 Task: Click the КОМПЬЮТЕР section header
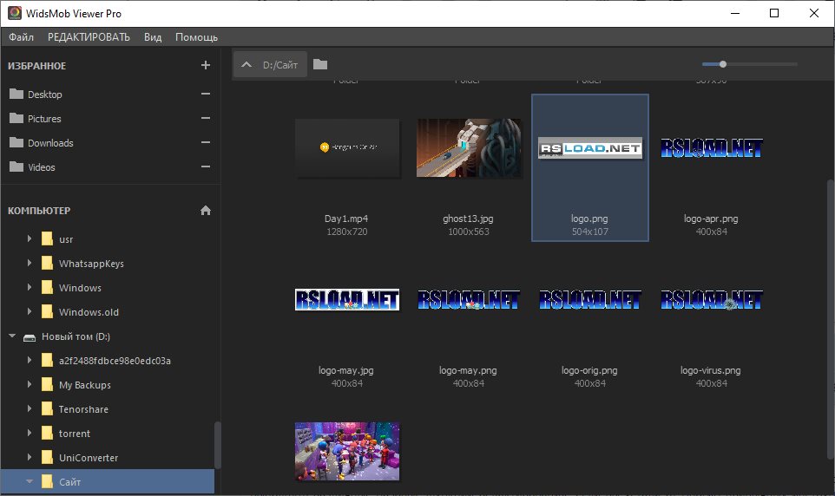pyautogui.click(x=39, y=210)
